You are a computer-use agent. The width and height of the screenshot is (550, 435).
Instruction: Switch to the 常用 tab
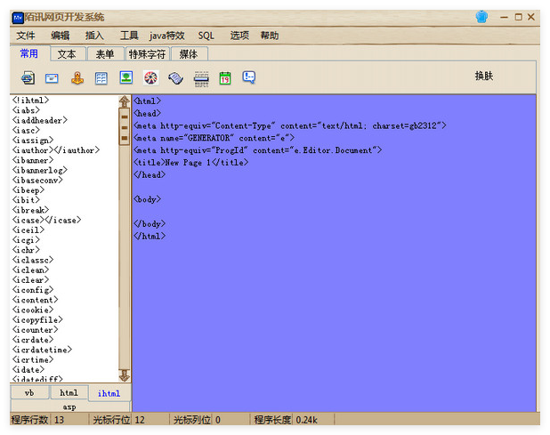(x=29, y=53)
